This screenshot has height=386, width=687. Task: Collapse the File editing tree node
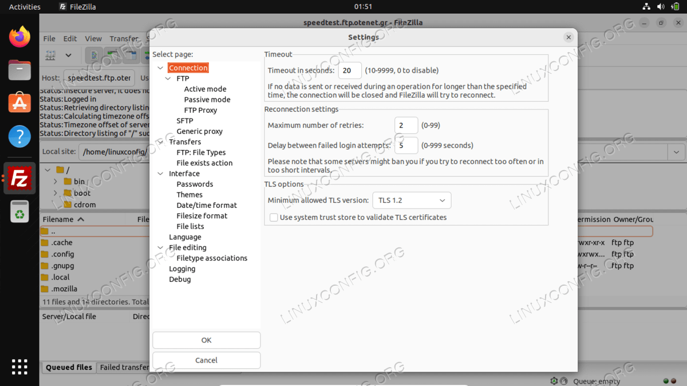(x=160, y=248)
